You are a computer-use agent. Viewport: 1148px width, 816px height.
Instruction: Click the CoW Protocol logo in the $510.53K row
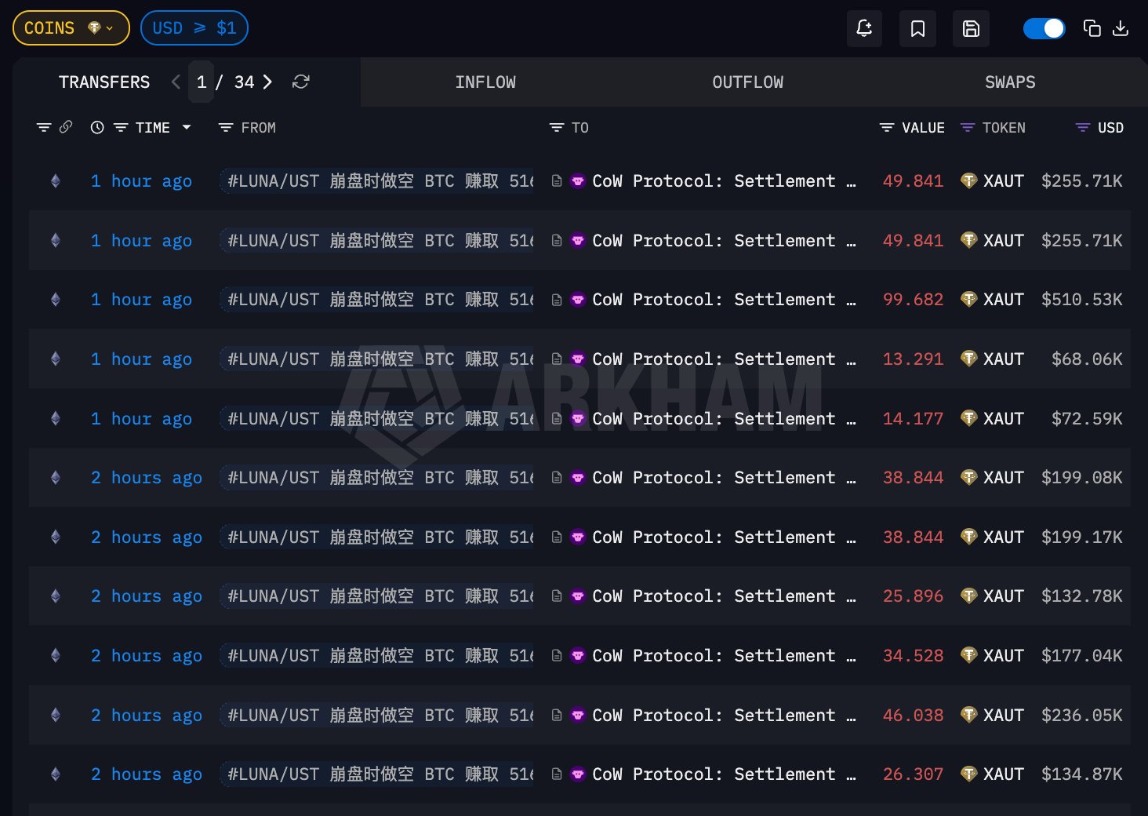pyautogui.click(x=578, y=300)
